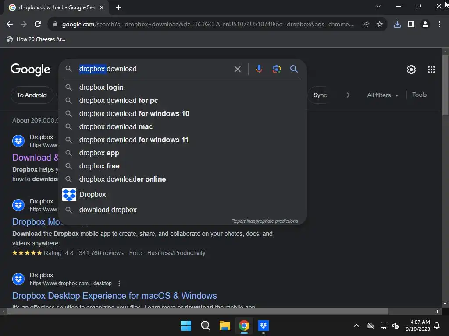Click in the search input field
Image resolution: width=449 pixels, height=336 pixels.
155,69
